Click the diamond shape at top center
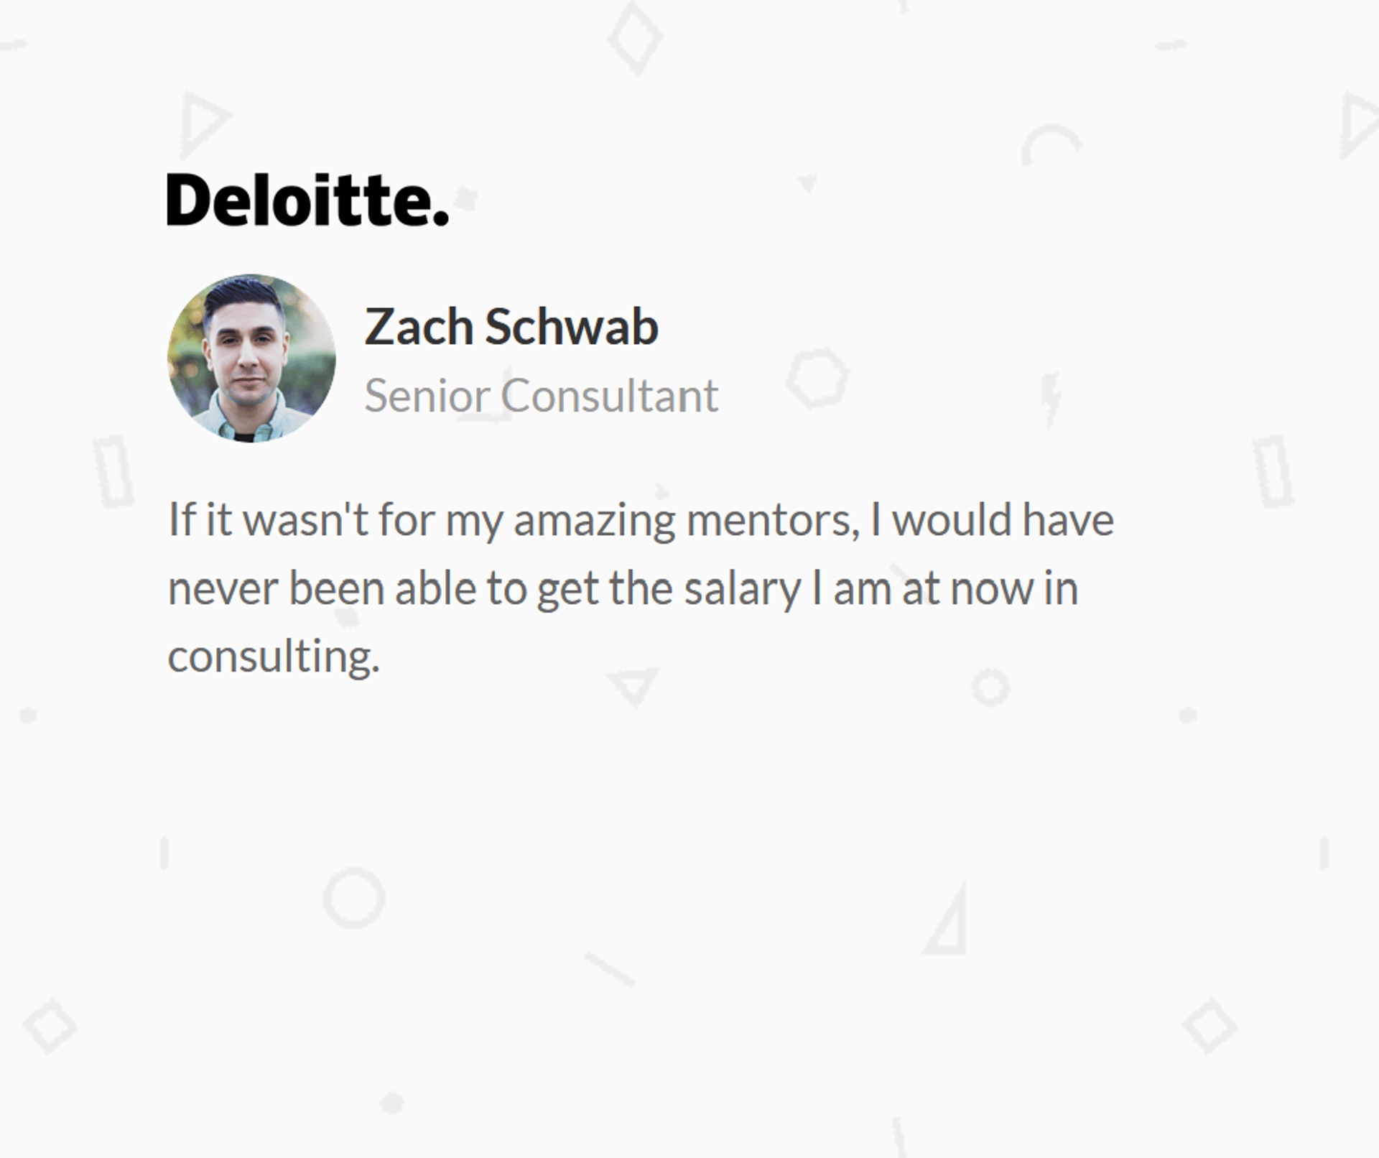The image size is (1379, 1158). 635,37
